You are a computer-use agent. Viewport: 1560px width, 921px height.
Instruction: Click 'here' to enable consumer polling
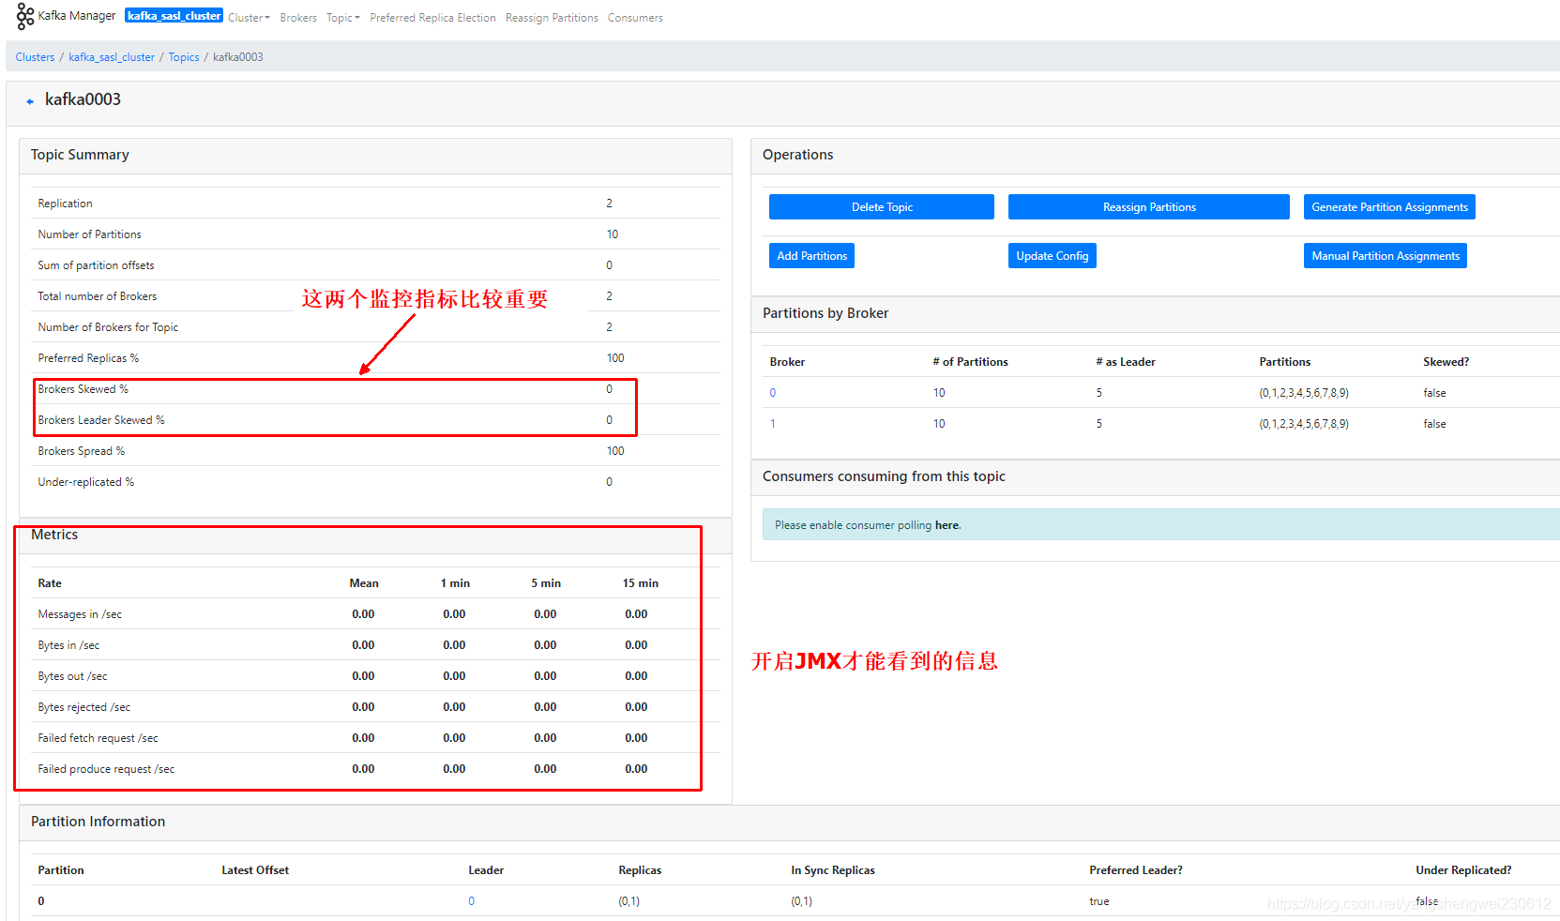[x=947, y=525]
